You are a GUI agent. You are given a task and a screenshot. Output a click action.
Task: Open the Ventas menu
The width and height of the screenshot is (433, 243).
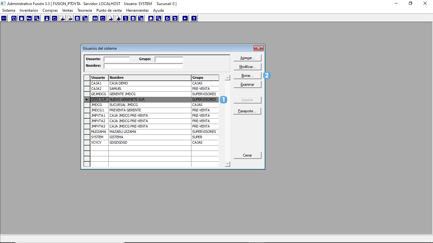coord(68,10)
